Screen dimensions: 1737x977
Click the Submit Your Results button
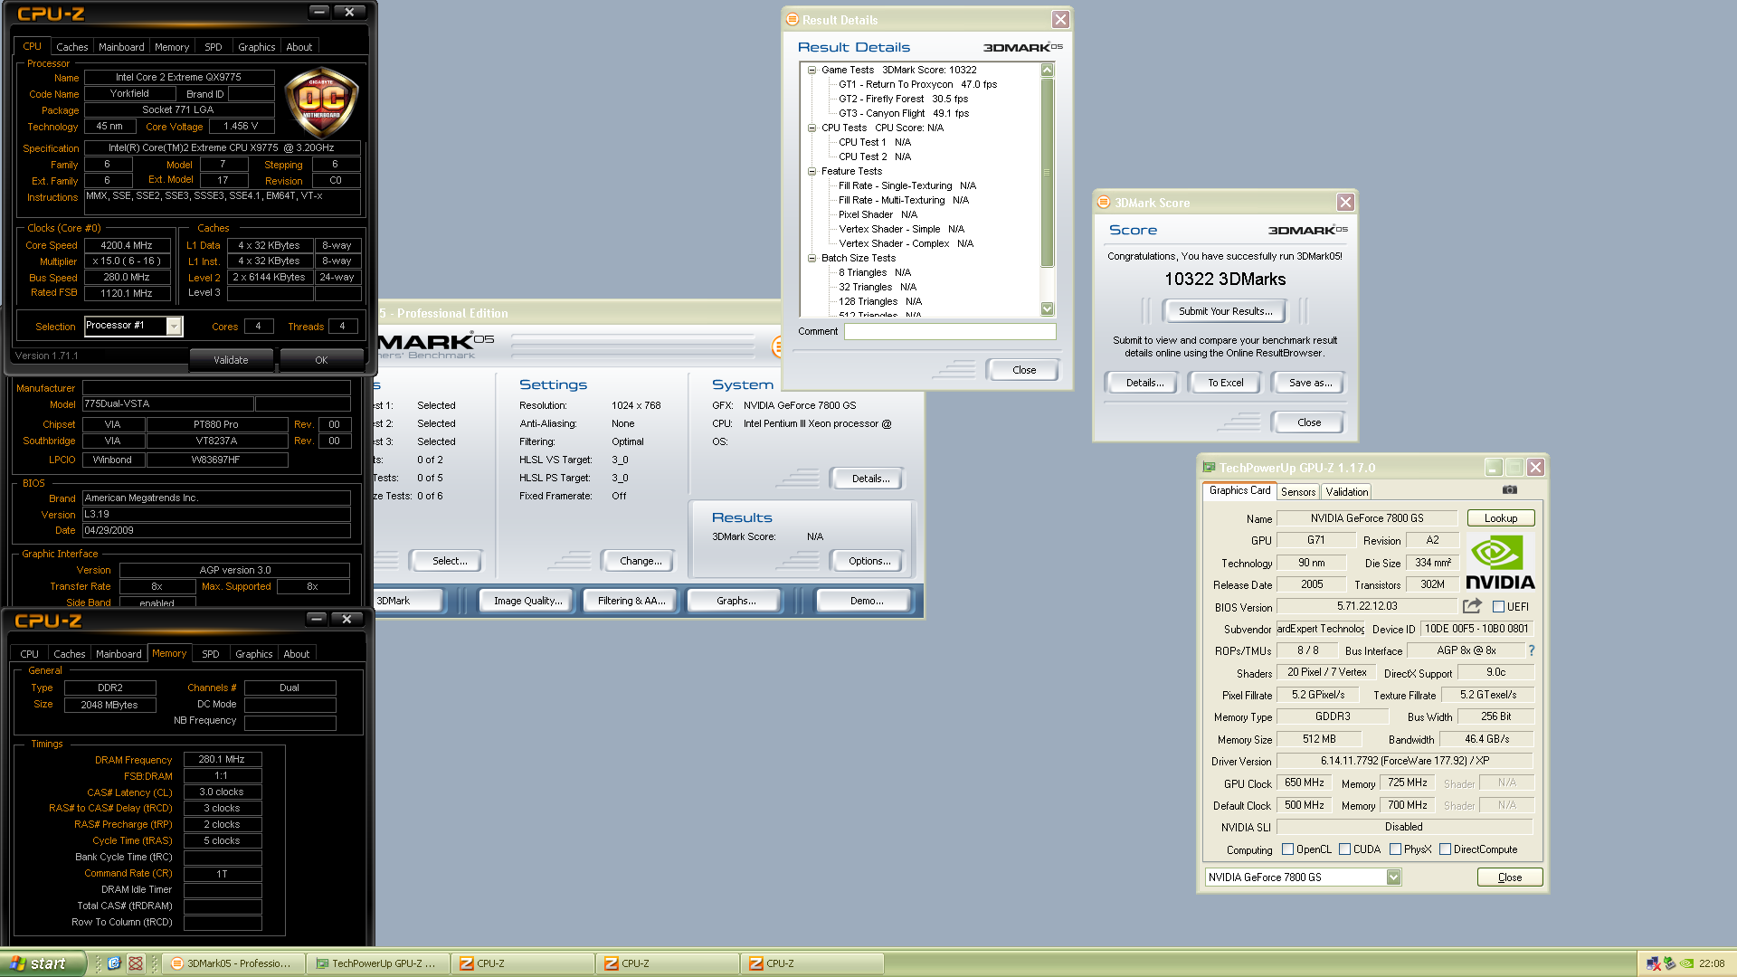pos(1225,311)
